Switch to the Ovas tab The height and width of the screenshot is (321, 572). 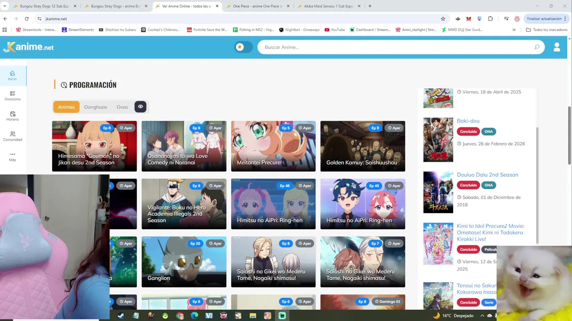coord(122,107)
